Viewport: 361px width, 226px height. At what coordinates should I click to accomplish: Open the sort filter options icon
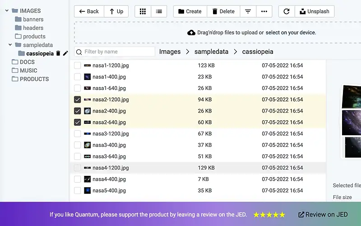click(248, 11)
